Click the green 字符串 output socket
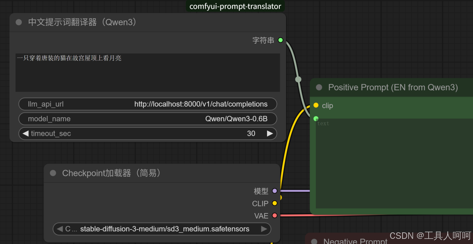The image size is (473, 244). pos(281,40)
